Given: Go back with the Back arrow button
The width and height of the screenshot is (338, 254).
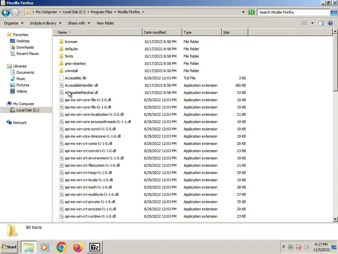Looking at the screenshot, I should tap(6, 12).
